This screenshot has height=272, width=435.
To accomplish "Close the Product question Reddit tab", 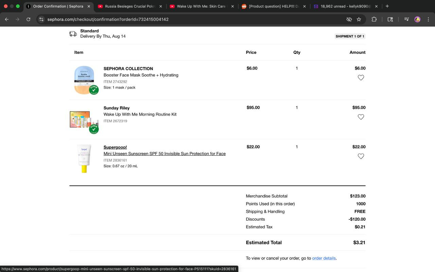I will click(x=304, y=6).
